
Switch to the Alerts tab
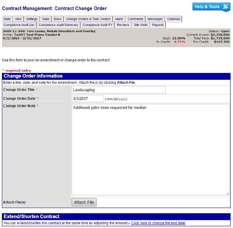(119, 19)
